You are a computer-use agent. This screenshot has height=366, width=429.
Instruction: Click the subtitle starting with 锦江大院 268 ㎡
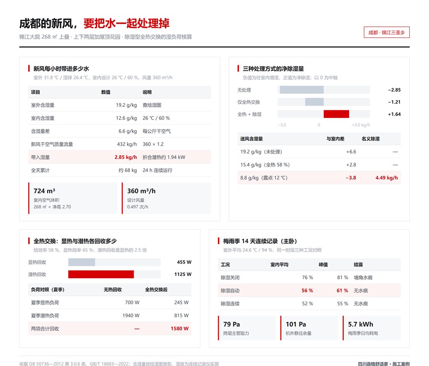coord(106,37)
